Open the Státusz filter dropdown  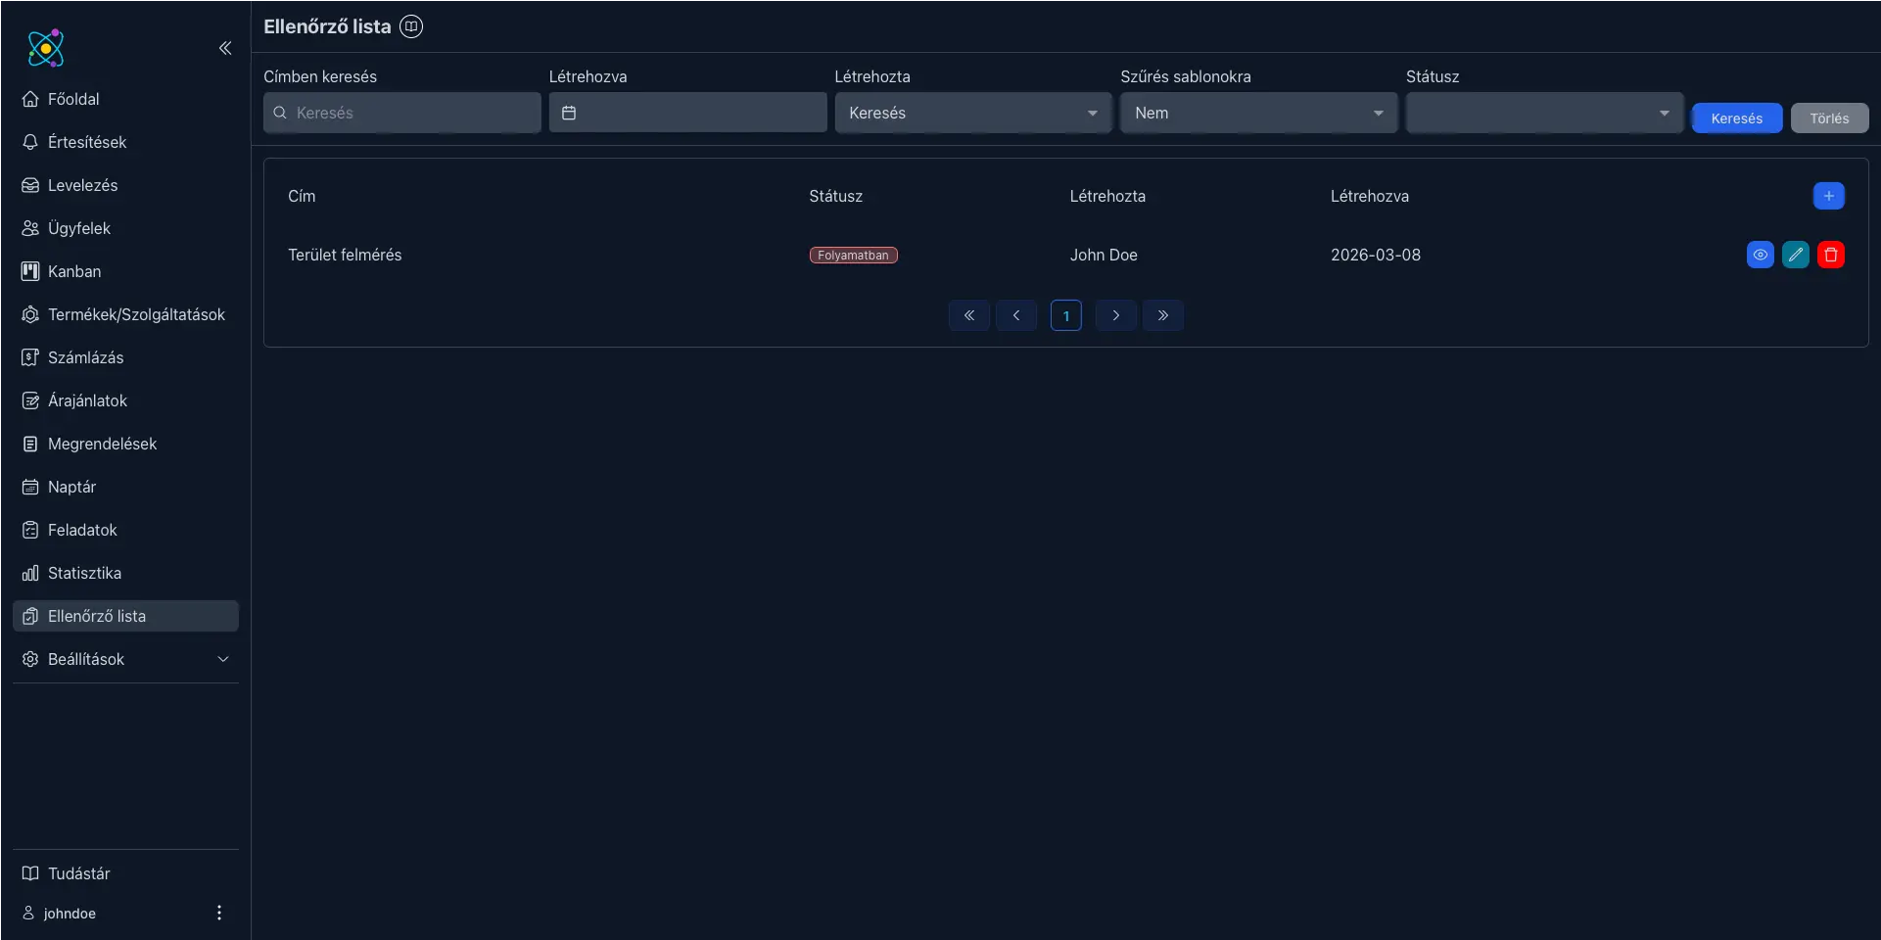tap(1544, 113)
